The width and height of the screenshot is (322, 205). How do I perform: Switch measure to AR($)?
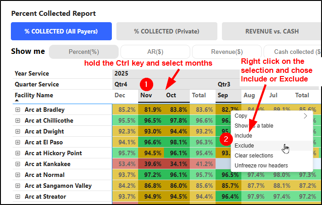pyautogui.click(x=155, y=52)
